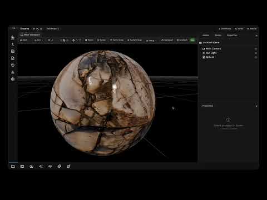Click the app logo icon at top left

14,28
